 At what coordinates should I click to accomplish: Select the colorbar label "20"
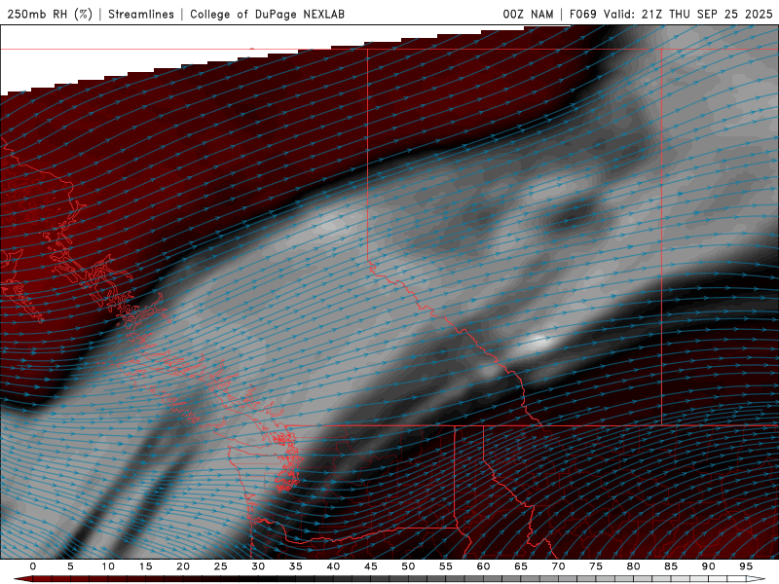coord(183,566)
